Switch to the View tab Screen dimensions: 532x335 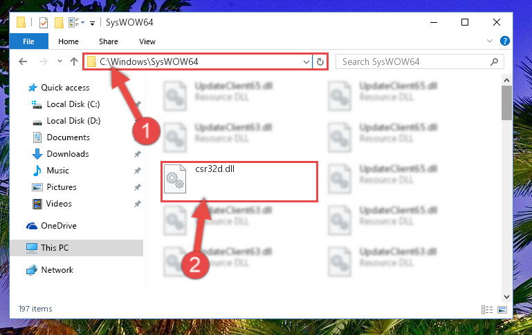pyautogui.click(x=147, y=41)
